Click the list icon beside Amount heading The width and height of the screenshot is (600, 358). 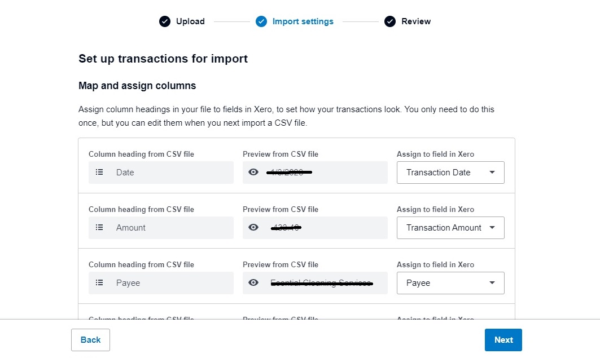(99, 228)
